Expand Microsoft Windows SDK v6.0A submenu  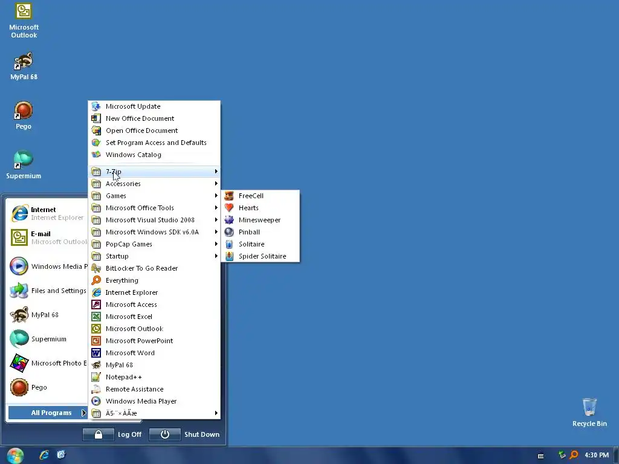pos(154,232)
